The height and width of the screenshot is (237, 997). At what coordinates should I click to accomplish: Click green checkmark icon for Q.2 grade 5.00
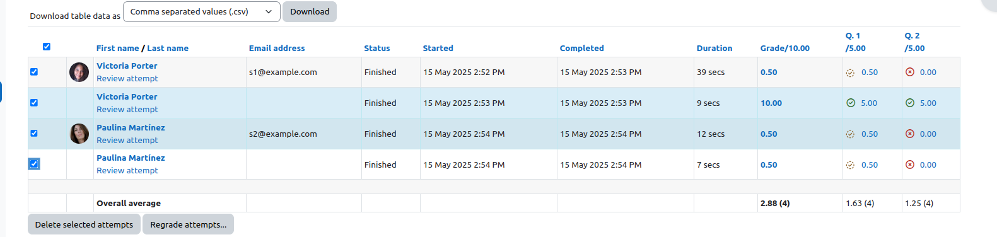[x=909, y=103]
